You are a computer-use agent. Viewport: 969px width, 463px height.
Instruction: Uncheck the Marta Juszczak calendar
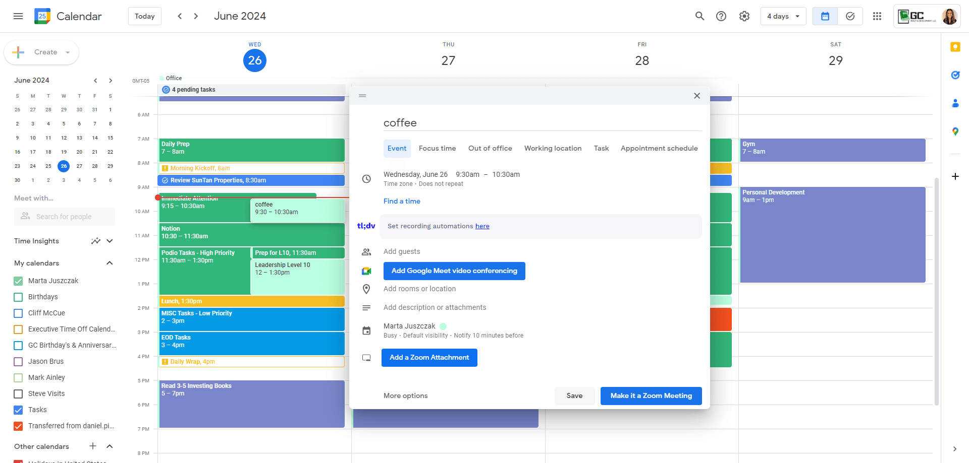[18, 281]
